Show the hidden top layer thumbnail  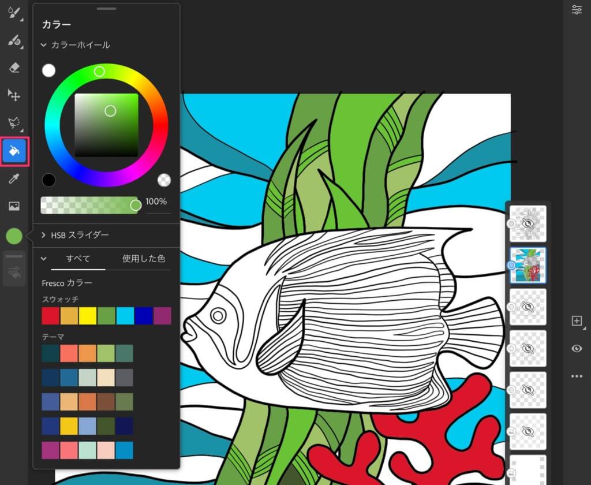point(528,223)
